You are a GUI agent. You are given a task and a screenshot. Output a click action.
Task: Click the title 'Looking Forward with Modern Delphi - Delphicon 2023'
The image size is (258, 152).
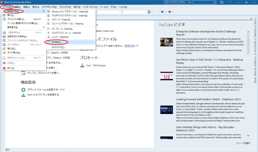pos(208,99)
